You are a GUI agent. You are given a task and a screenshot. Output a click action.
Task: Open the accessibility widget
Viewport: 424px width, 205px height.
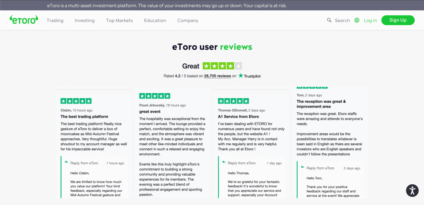[x=412, y=190]
